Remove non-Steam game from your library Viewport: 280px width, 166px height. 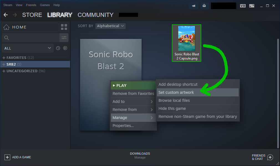click(x=198, y=116)
